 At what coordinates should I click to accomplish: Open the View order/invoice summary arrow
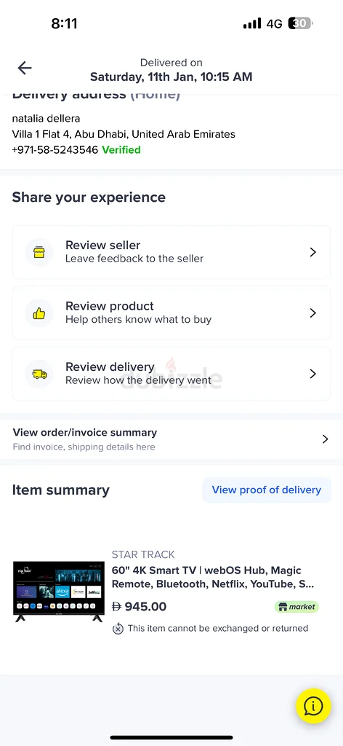click(x=325, y=439)
